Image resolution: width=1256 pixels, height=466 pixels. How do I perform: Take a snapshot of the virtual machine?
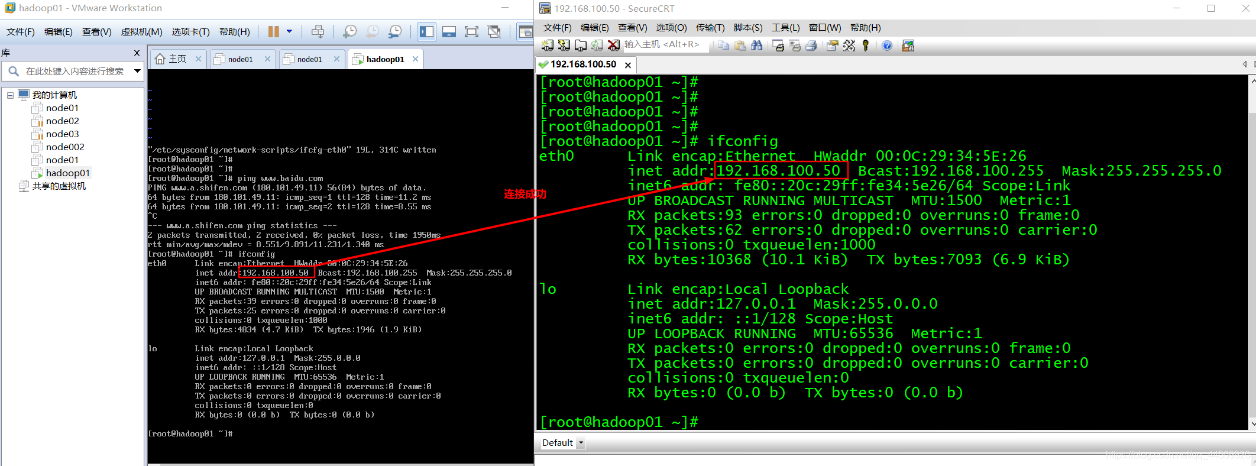pyautogui.click(x=350, y=31)
